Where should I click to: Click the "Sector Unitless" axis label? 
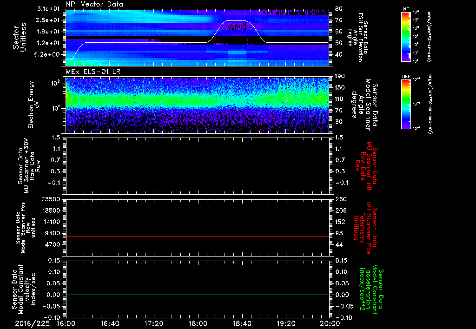click(20, 37)
